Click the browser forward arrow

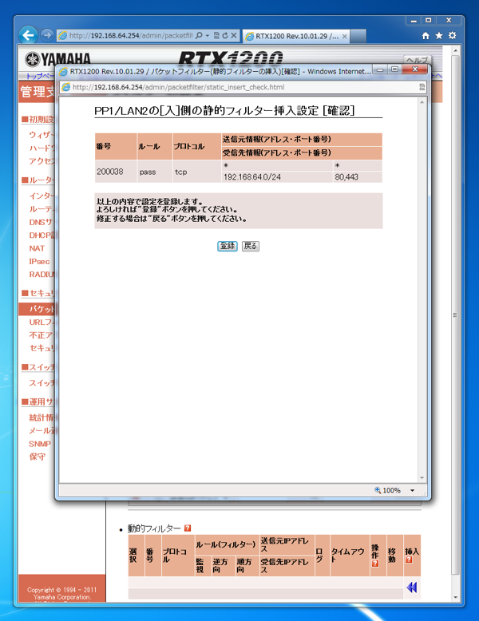click(47, 35)
